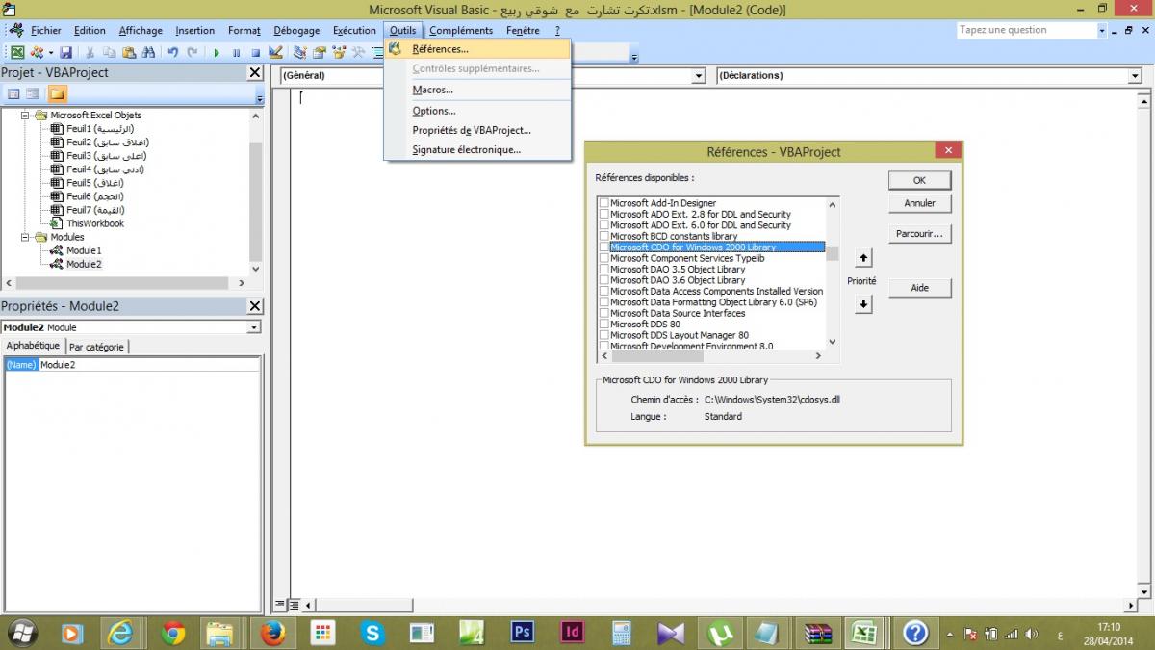Stop execution with the Reset square icon
Viewport: 1155px width, 650px height.
click(255, 52)
